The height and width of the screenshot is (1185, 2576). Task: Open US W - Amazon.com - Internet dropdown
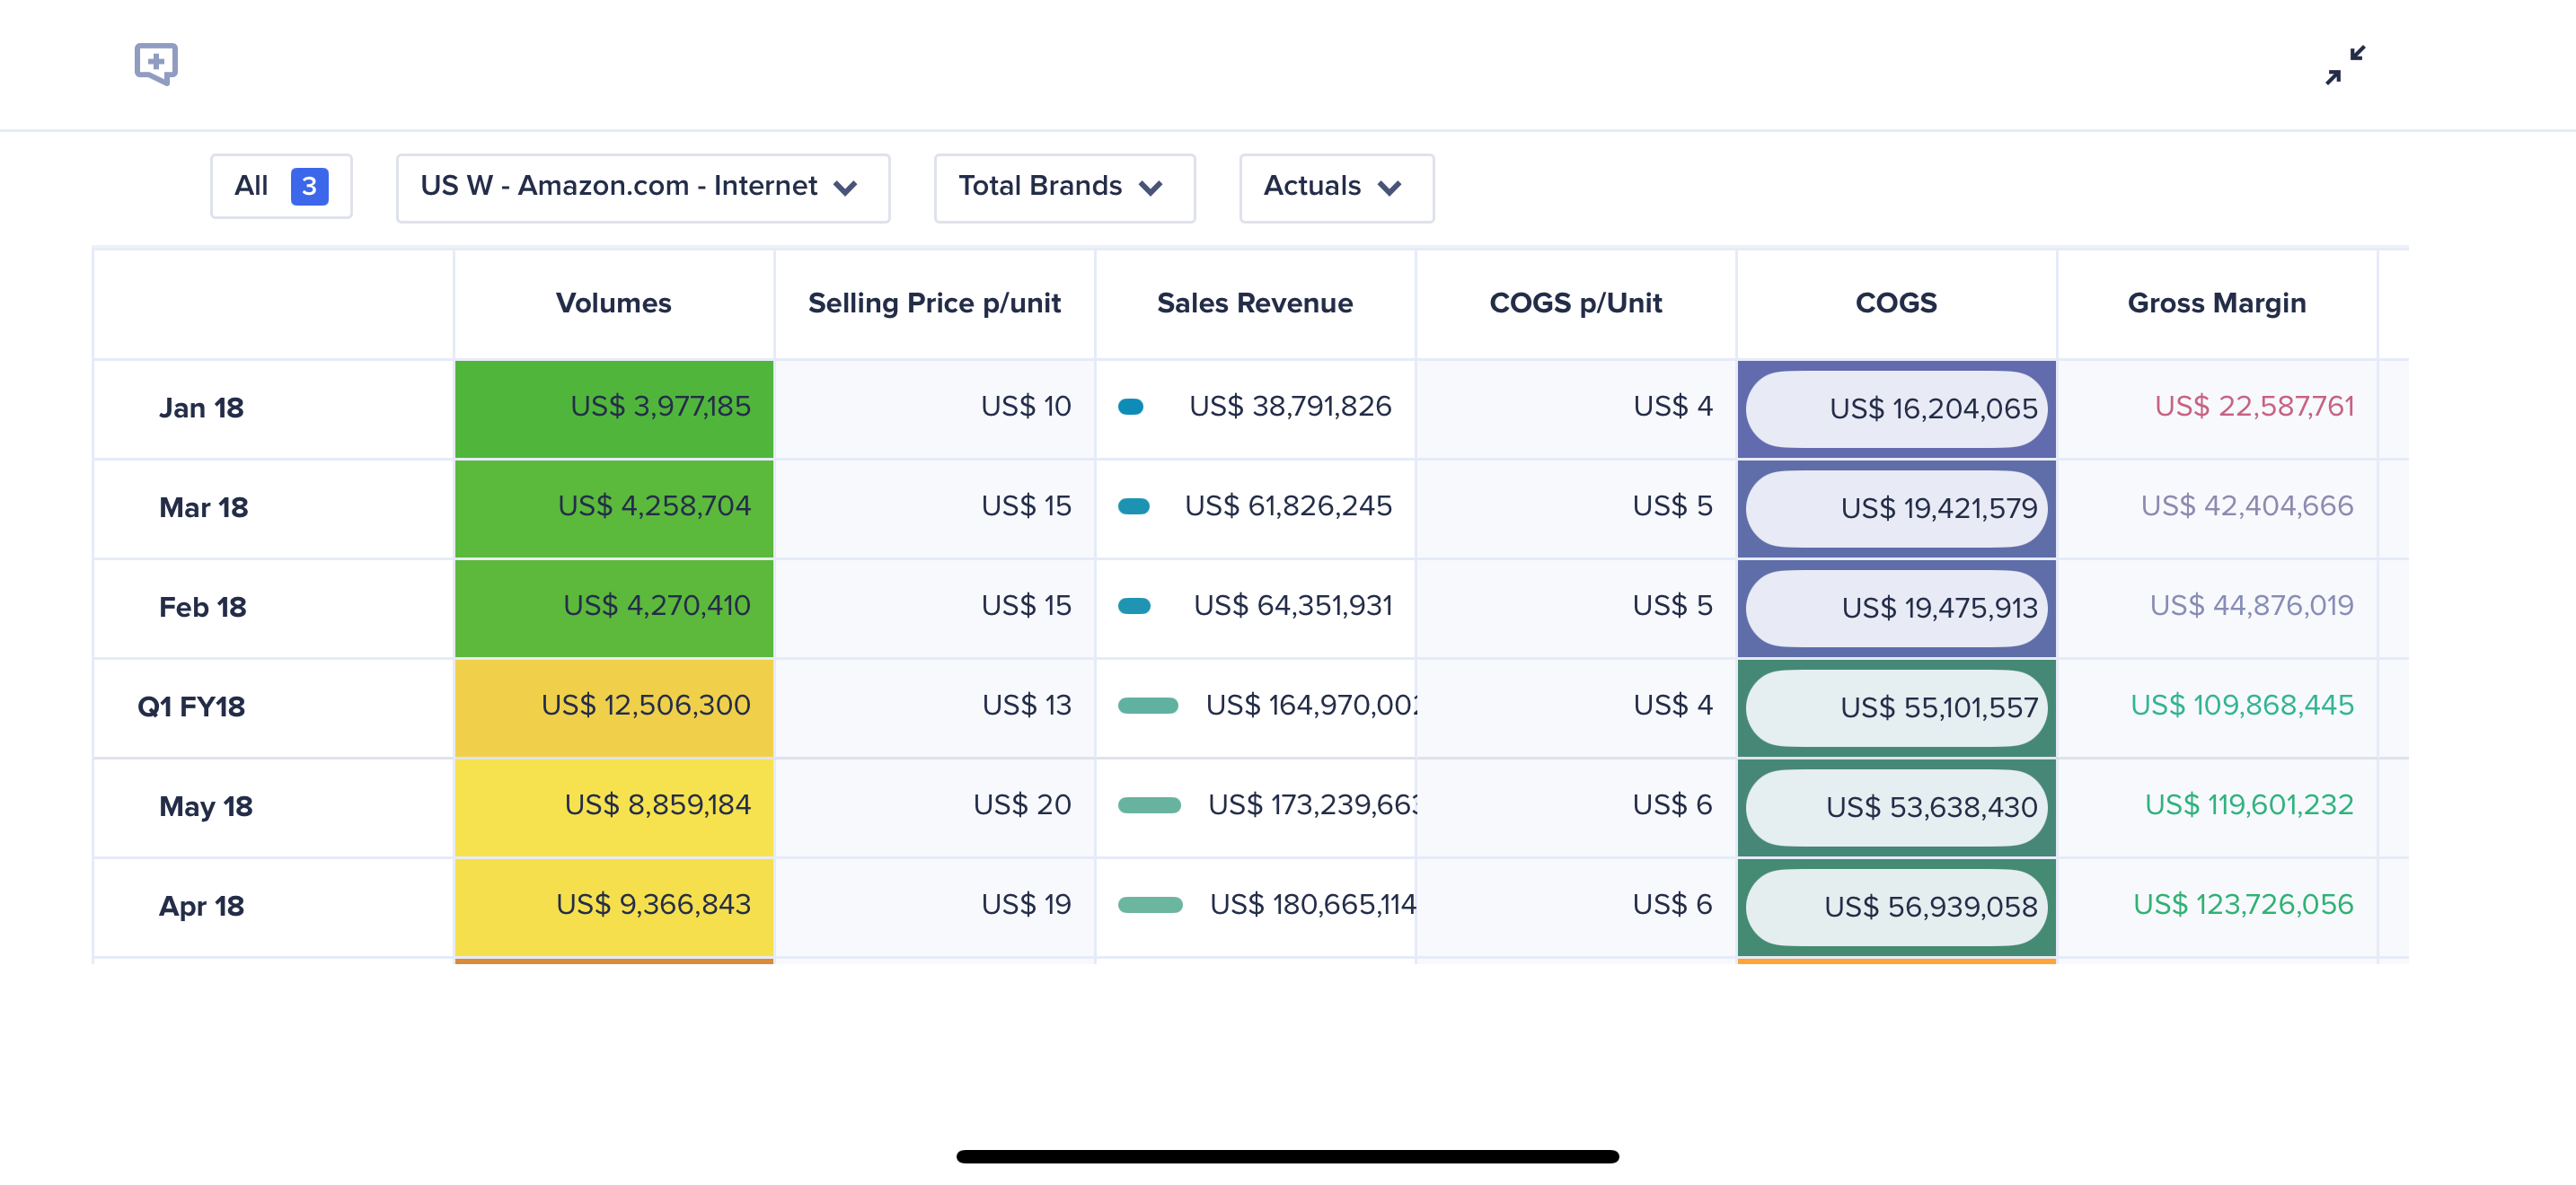click(642, 187)
